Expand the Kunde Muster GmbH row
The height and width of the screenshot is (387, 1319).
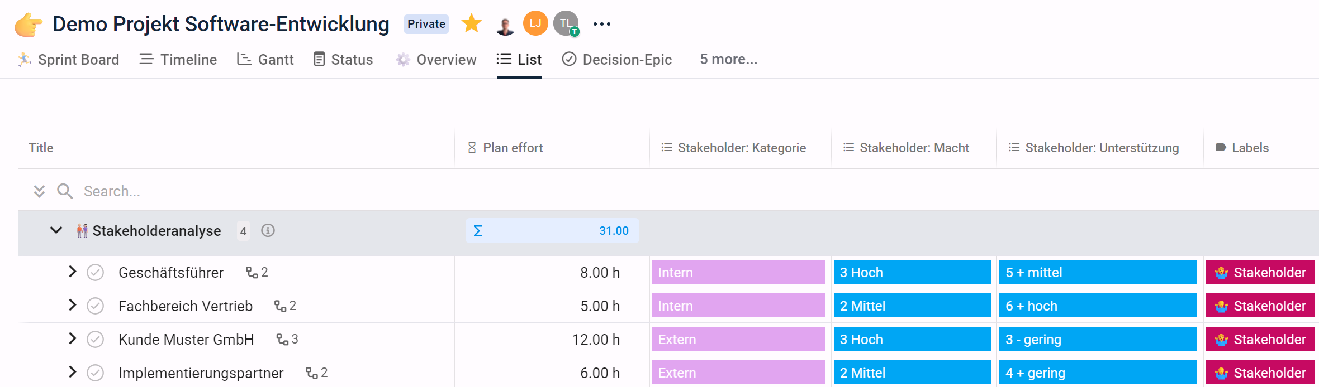(x=72, y=338)
